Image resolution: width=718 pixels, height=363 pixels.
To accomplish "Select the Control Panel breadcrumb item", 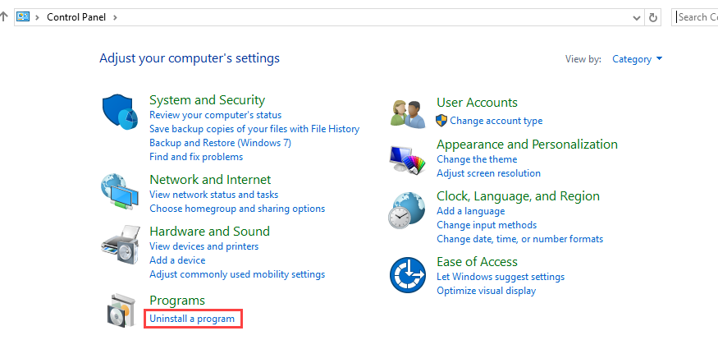I will point(76,17).
